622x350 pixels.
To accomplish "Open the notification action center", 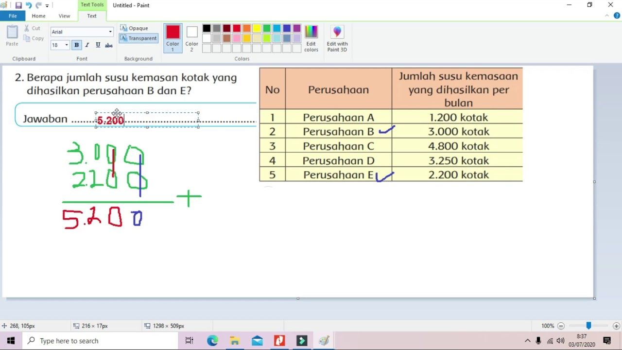I will coord(607,341).
